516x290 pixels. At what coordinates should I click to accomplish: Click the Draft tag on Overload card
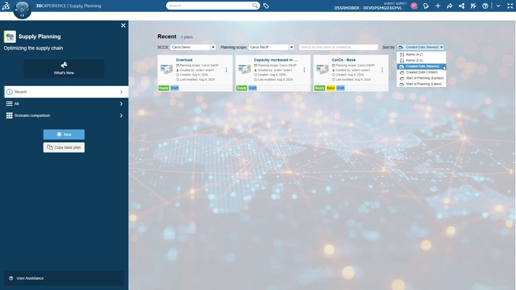tap(175, 88)
